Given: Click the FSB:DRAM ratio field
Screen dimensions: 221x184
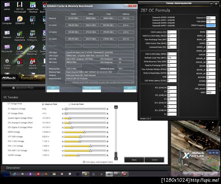Looking at the screenshot, I should pyautogui.click(x=211, y=21).
